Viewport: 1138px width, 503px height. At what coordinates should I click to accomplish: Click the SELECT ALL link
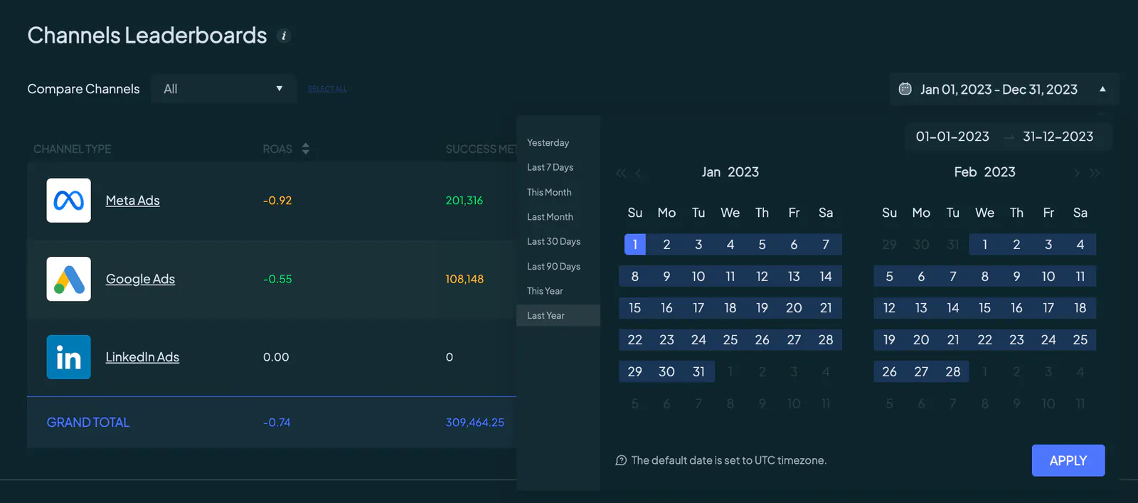[x=327, y=89]
